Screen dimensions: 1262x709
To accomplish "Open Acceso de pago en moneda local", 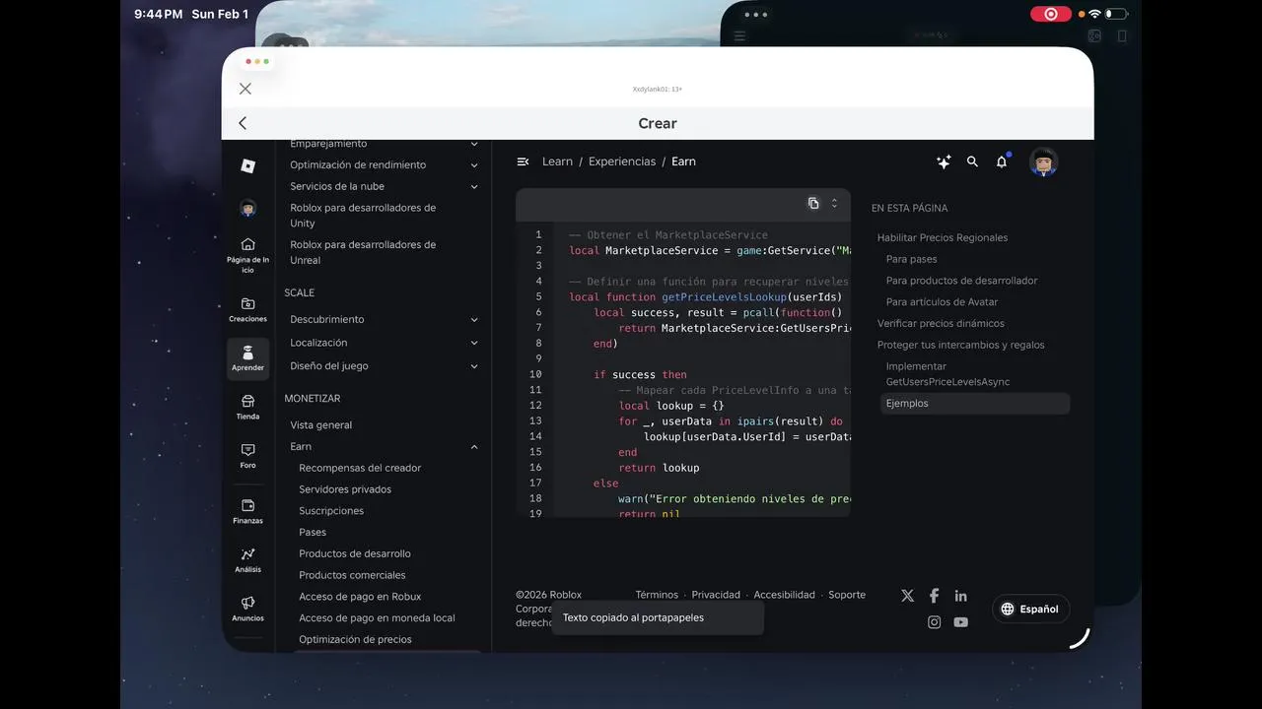I will point(377,618).
